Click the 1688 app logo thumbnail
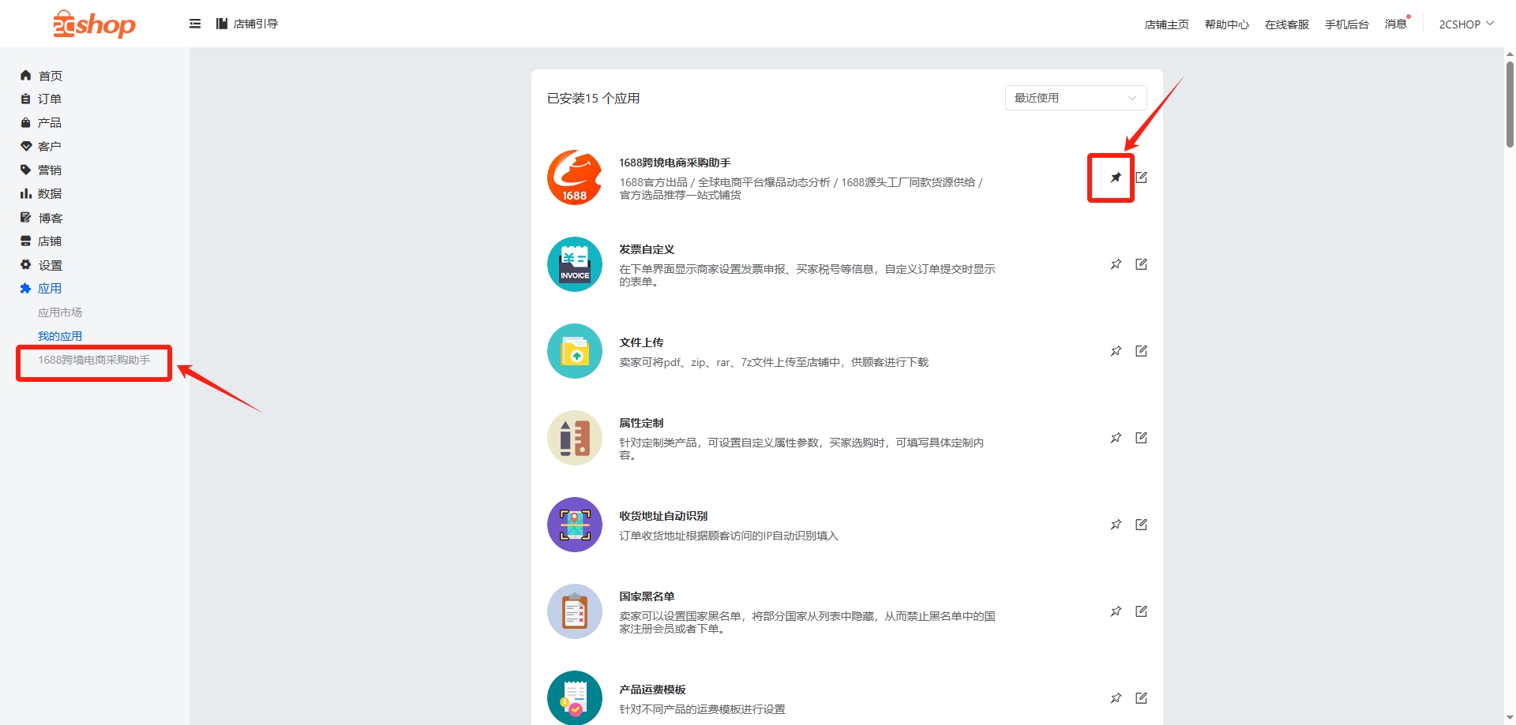Screen dimensions: 1516x725 (575, 178)
